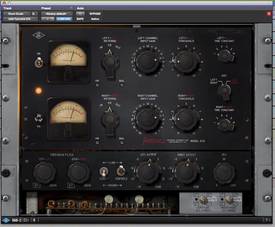The image size is (275, 227).
Task: Click the Left Output knob
Action: (148, 172)
